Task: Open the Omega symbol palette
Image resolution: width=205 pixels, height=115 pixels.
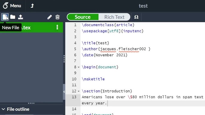Action: pos(136,17)
